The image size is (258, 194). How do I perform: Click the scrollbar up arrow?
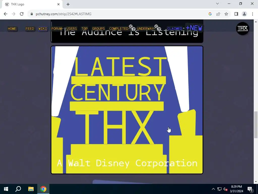coord(256,22)
